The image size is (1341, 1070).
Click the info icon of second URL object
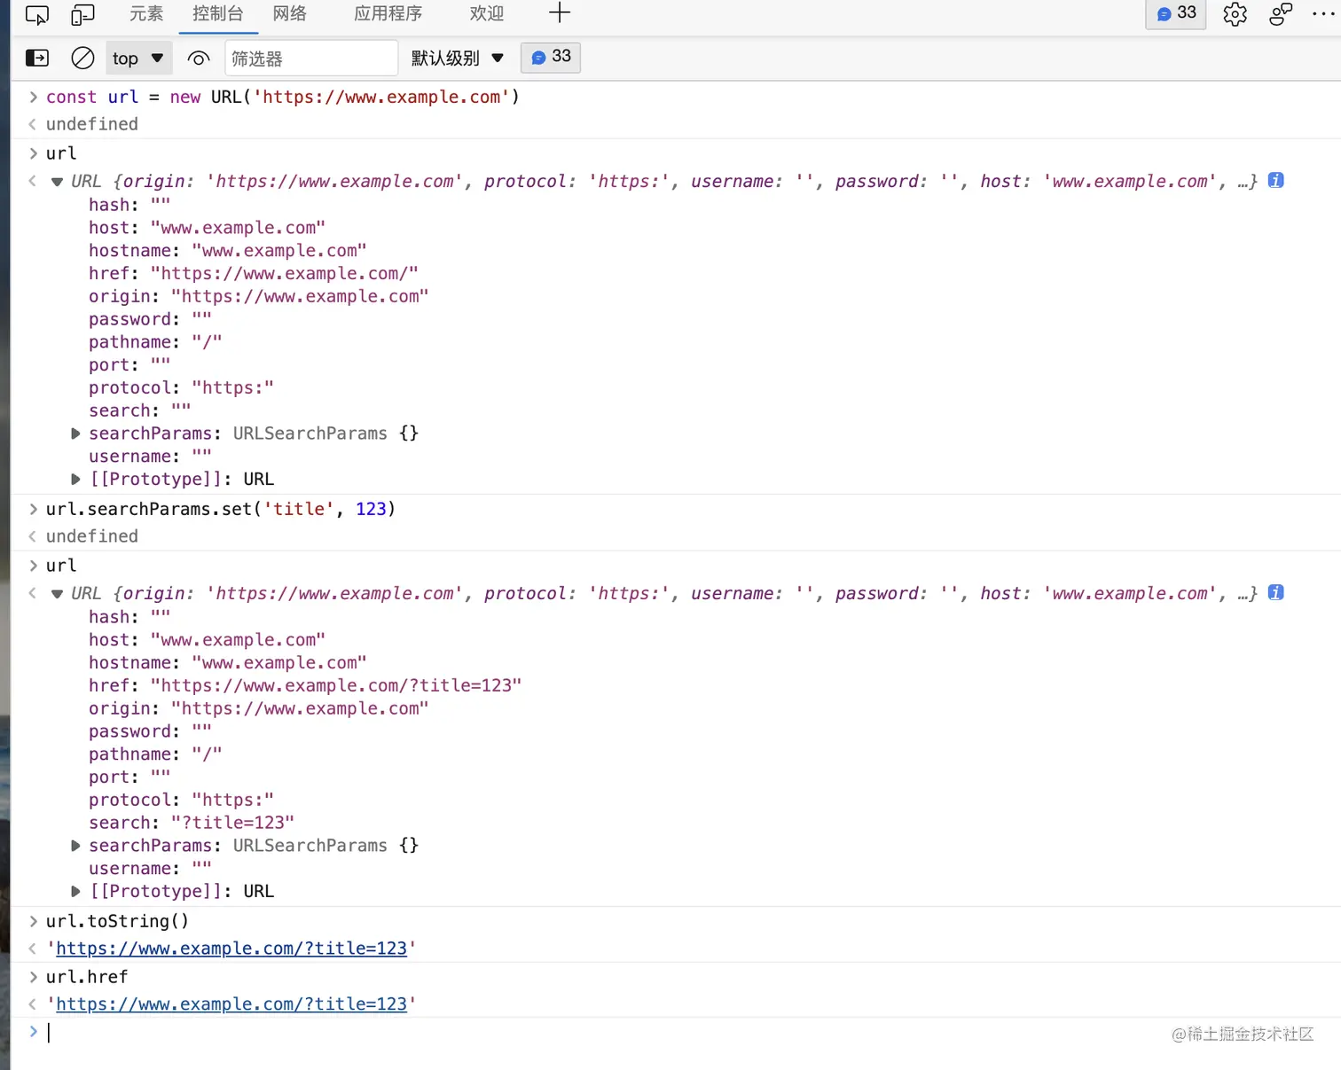click(x=1275, y=592)
